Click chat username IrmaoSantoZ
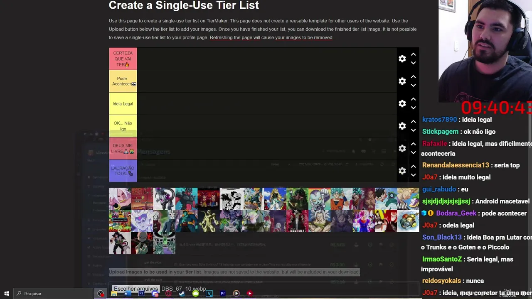 coord(442,259)
